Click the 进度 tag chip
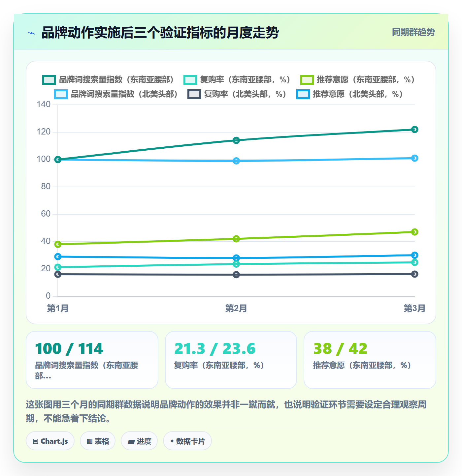Screen dimensions: 462x476 [x=139, y=441]
